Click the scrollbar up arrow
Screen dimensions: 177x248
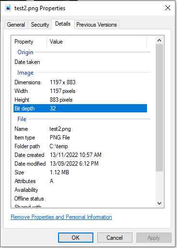click(x=159, y=40)
